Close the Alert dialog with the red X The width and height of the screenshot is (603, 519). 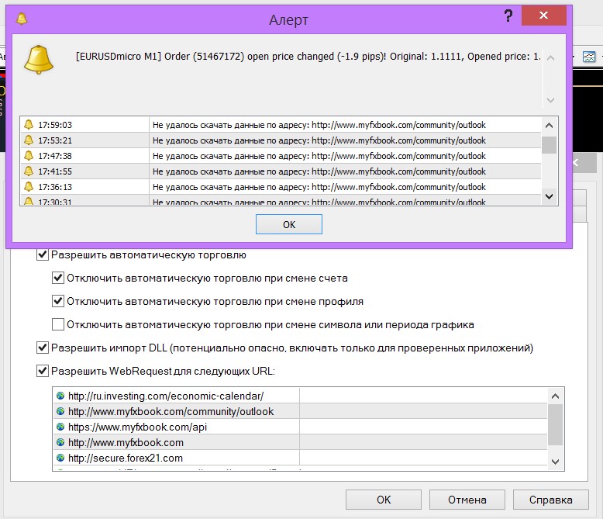coord(543,16)
